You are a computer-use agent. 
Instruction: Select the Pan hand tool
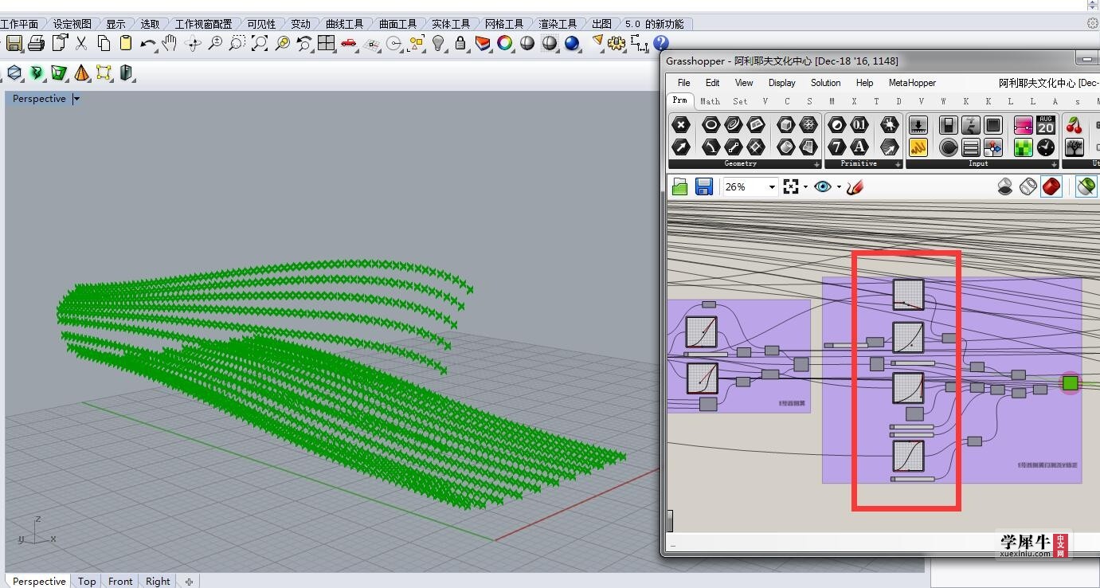(170, 43)
